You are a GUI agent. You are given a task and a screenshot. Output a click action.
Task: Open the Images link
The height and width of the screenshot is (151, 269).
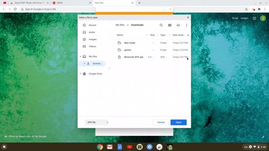click(245, 18)
